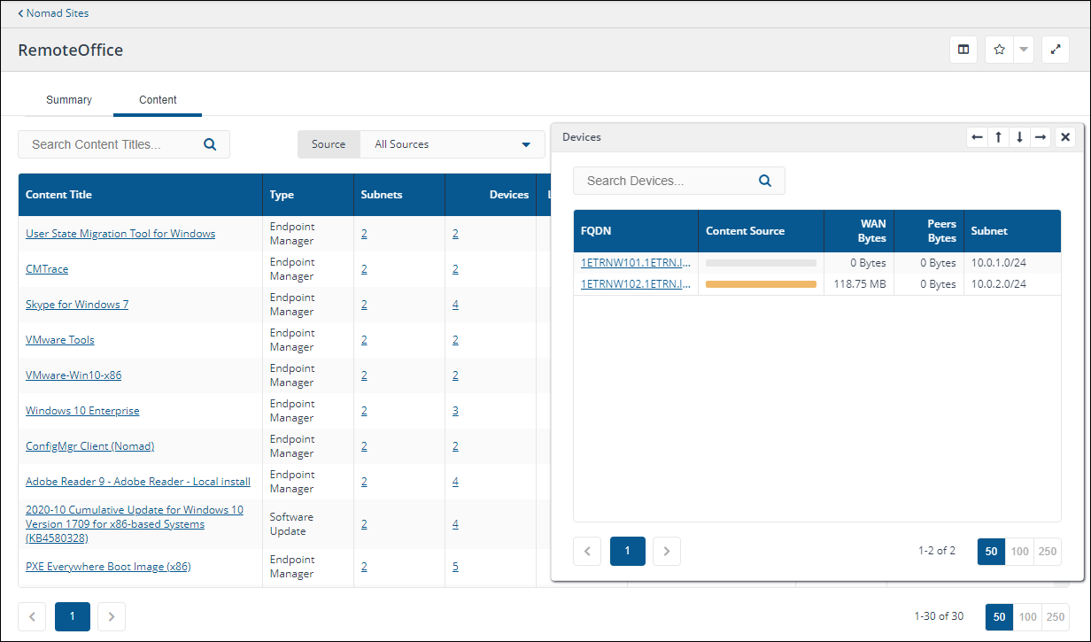Expand the page to fullscreen
Screen dimensions: 1091x642
click(x=1056, y=50)
